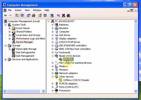Image resolution: width=141 pixels, height=100 pixels.
Task: Click the Back arrow toolbar icon
Action: click(x=5, y=16)
